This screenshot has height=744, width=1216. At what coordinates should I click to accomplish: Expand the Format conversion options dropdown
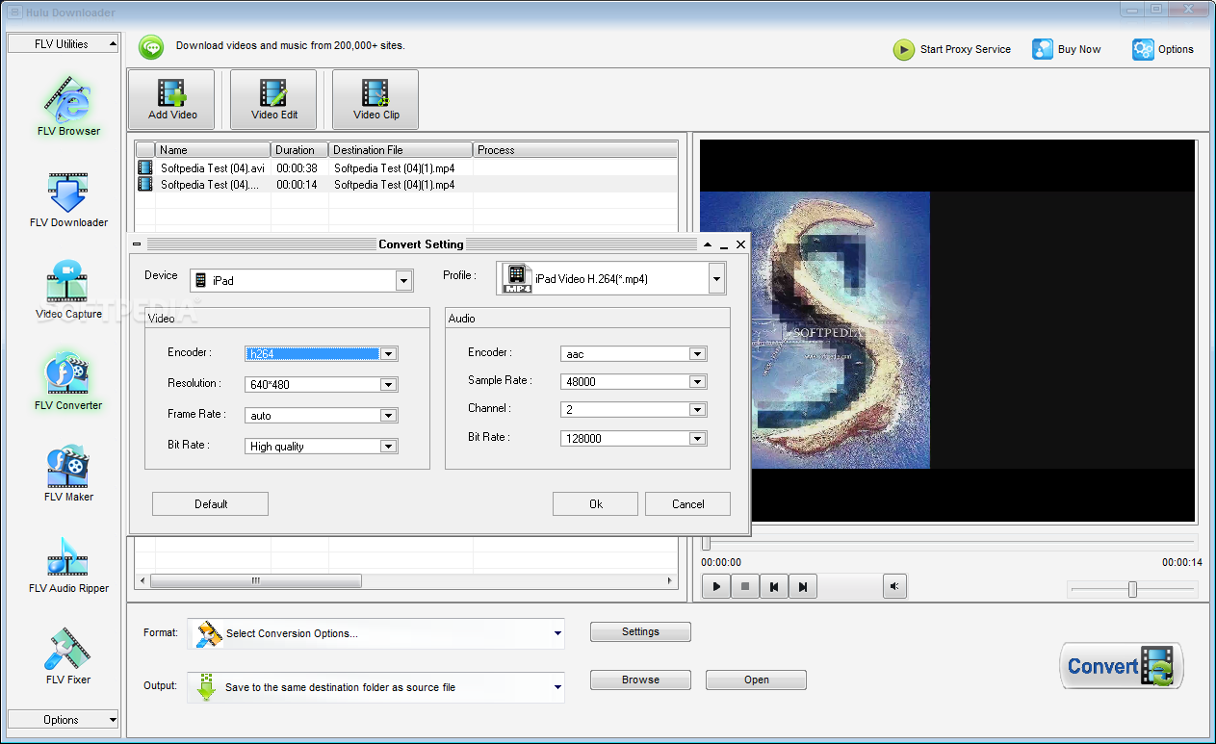click(557, 633)
